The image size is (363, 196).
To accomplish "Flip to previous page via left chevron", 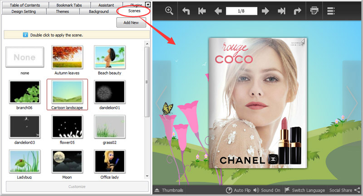I will coord(162,102).
